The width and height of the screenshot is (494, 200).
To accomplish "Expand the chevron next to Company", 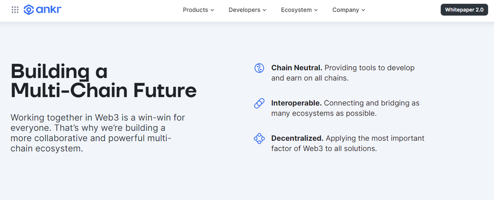I will coord(363,10).
